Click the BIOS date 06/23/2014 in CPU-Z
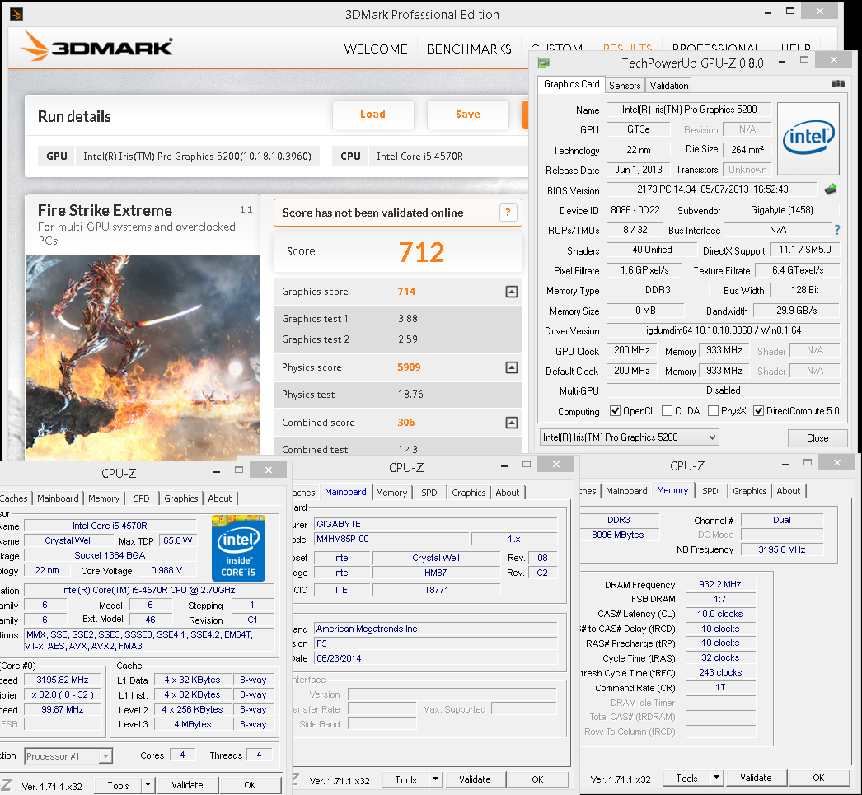Image resolution: width=862 pixels, height=795 pixels. coord(435,658)
